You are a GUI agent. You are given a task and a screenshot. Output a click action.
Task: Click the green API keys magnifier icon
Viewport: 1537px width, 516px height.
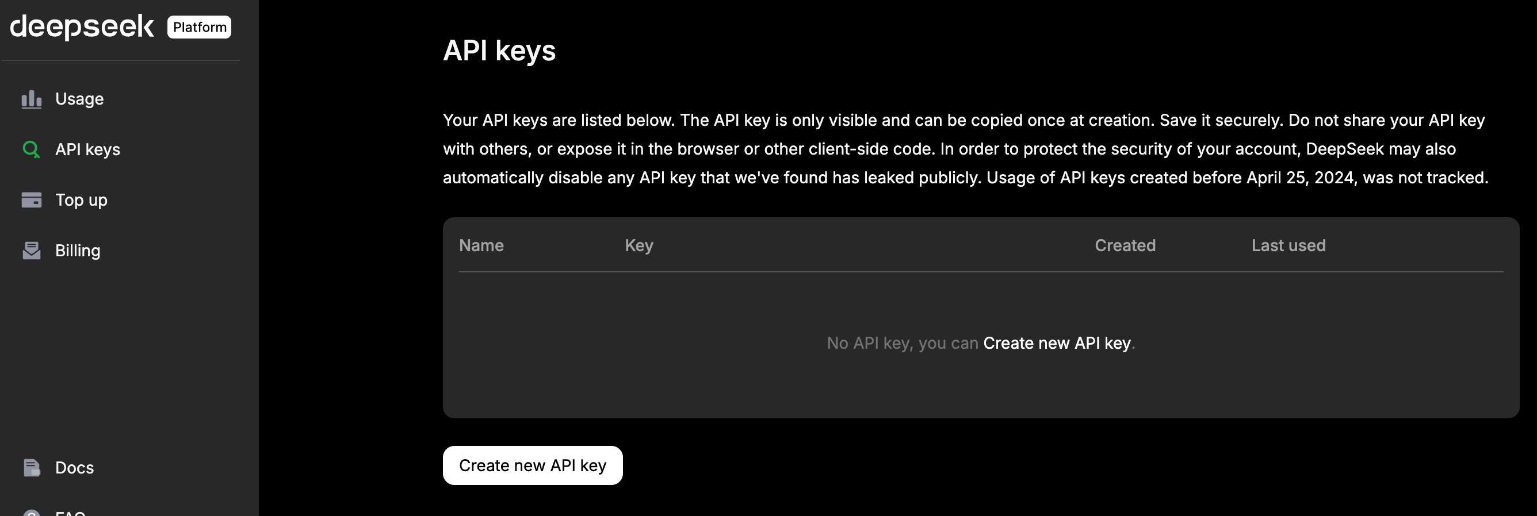point(31,149)
